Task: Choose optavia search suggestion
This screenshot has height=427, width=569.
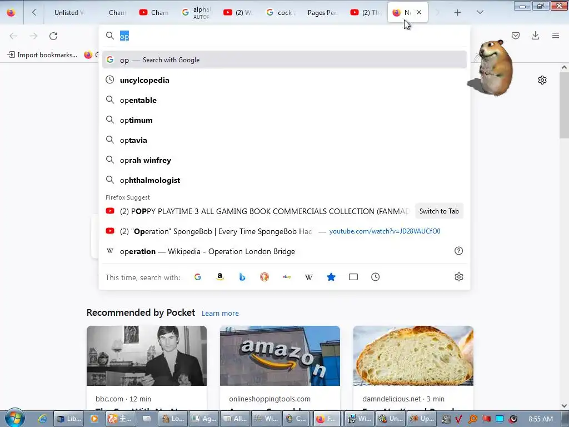Action: (x=284, y=140)
